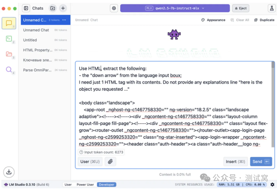The image size is (277, 189).
Task: Open the Developer terminal sidebar icon
Action: click(x=9, y=39)
